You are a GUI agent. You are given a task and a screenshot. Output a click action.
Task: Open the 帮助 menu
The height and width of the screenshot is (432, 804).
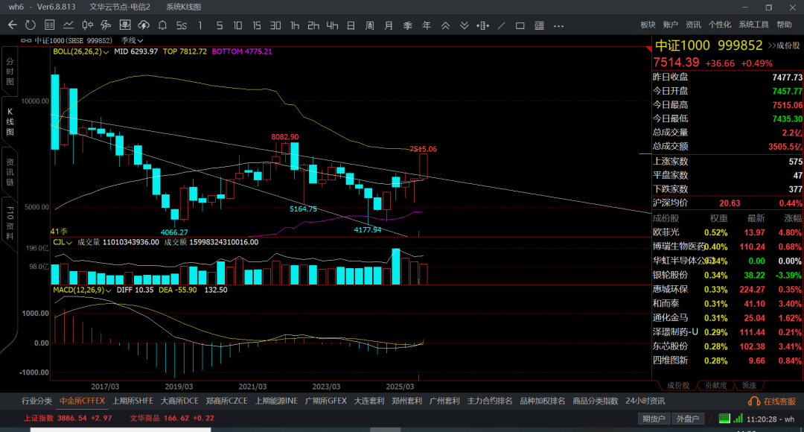(784, 25)
